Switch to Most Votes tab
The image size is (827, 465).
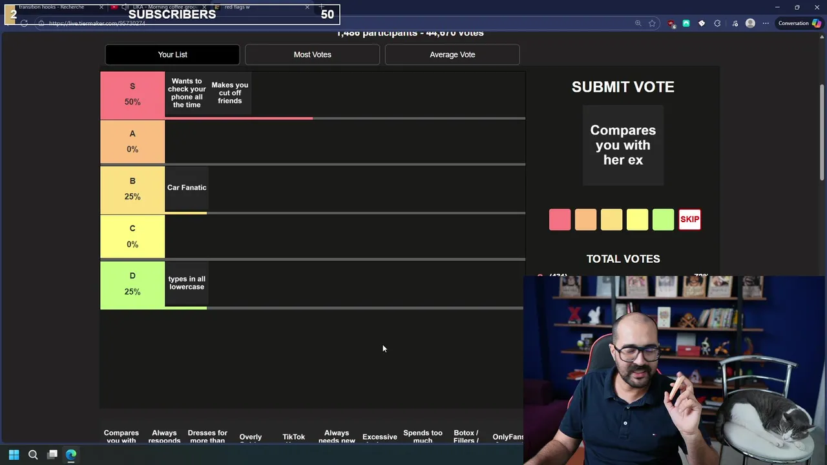click(x=312, y=54)
